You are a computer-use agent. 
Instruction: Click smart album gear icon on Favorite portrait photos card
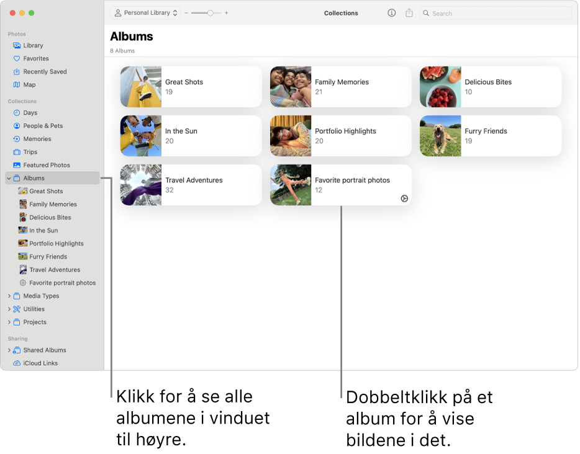pyautogui.click(x=404, y=198)
